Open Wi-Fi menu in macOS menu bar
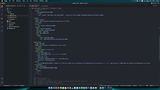 tap(140, 1)
